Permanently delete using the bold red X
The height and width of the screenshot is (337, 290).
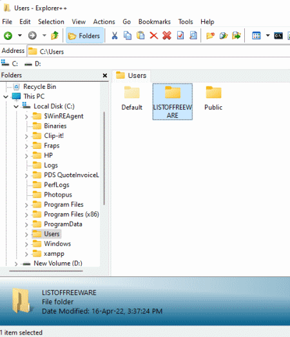click(x=167, y=35)
